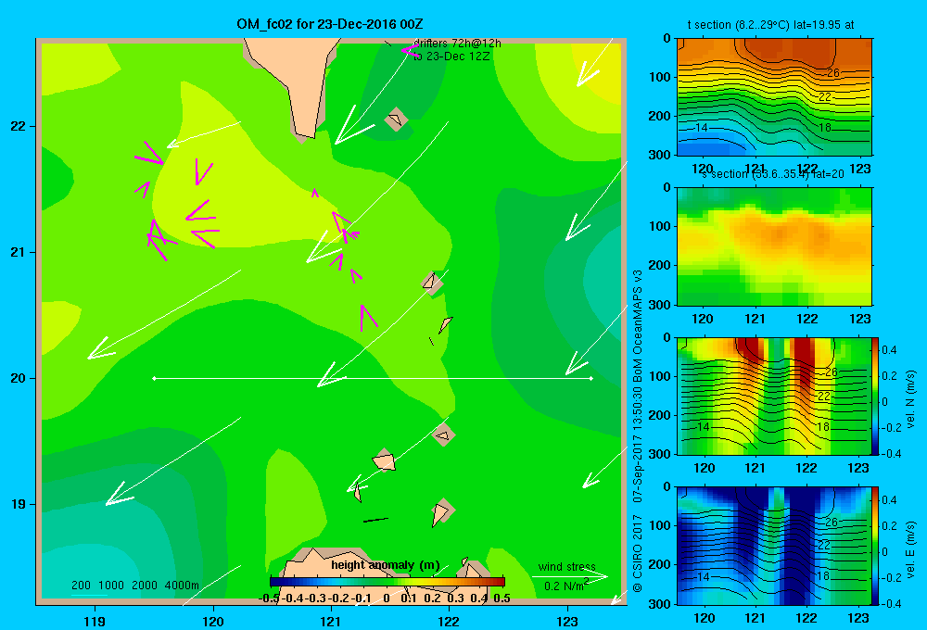Click the white section line at latitude 20
This screenshot has width=927, height=630.
point(373,378)
